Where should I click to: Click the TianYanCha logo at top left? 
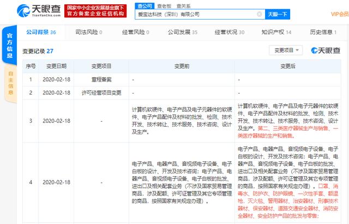tap(39, 11)
